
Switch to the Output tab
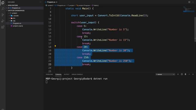click(x=66, y=74)
